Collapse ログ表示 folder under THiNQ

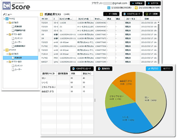click(7, 23)
